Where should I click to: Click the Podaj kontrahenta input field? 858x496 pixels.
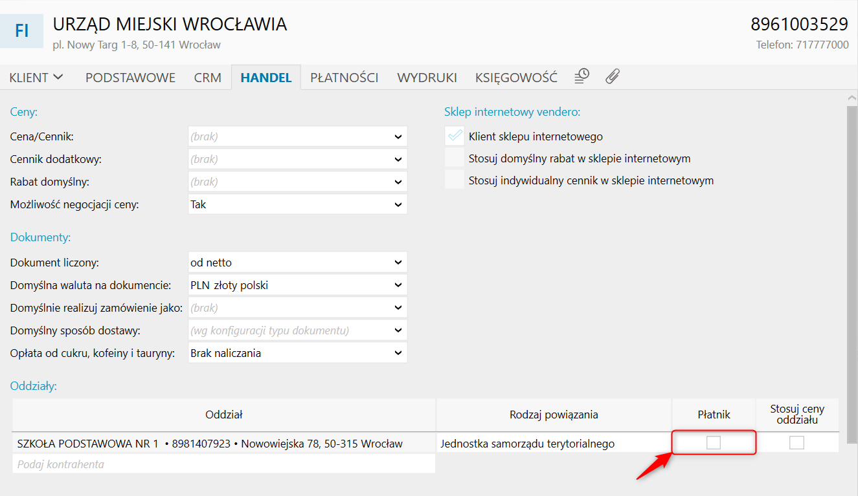pos(223,464)
